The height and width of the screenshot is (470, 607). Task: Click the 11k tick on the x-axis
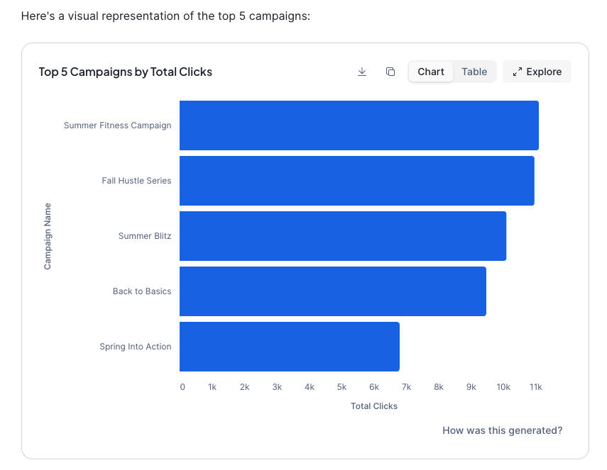click(x=535, y=387)
